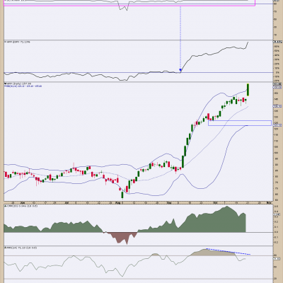Image resolution: width=283 pixels, height=283 pixels.
Task: Click the August low green candlestick
Action: click(x=122, y=195)
